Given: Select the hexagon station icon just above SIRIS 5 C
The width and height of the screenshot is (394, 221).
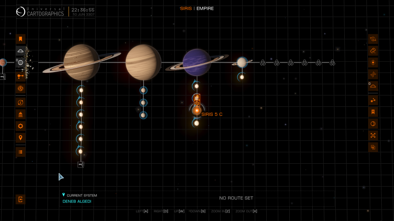Looking at the screenshot, I should click(x=197, y=103).
